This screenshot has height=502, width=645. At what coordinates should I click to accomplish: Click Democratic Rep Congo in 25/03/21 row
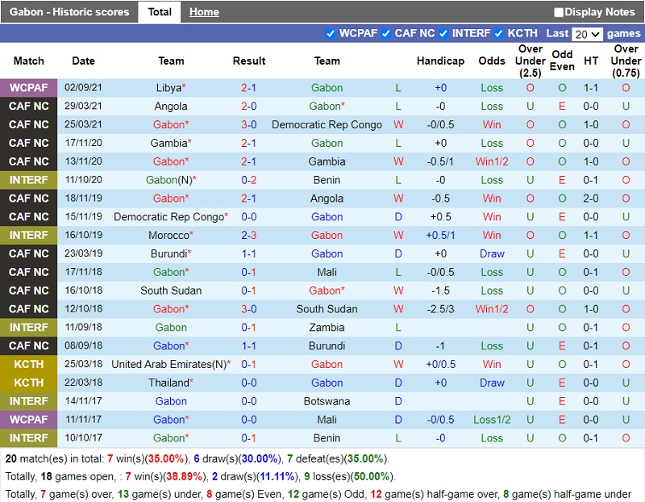pyautogui.click(x=327, y=125)
